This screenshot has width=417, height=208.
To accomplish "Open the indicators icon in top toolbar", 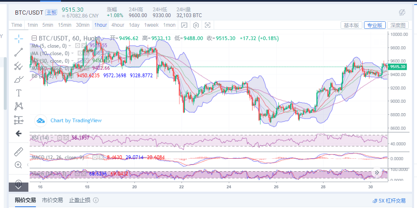I will click(184, 25).
